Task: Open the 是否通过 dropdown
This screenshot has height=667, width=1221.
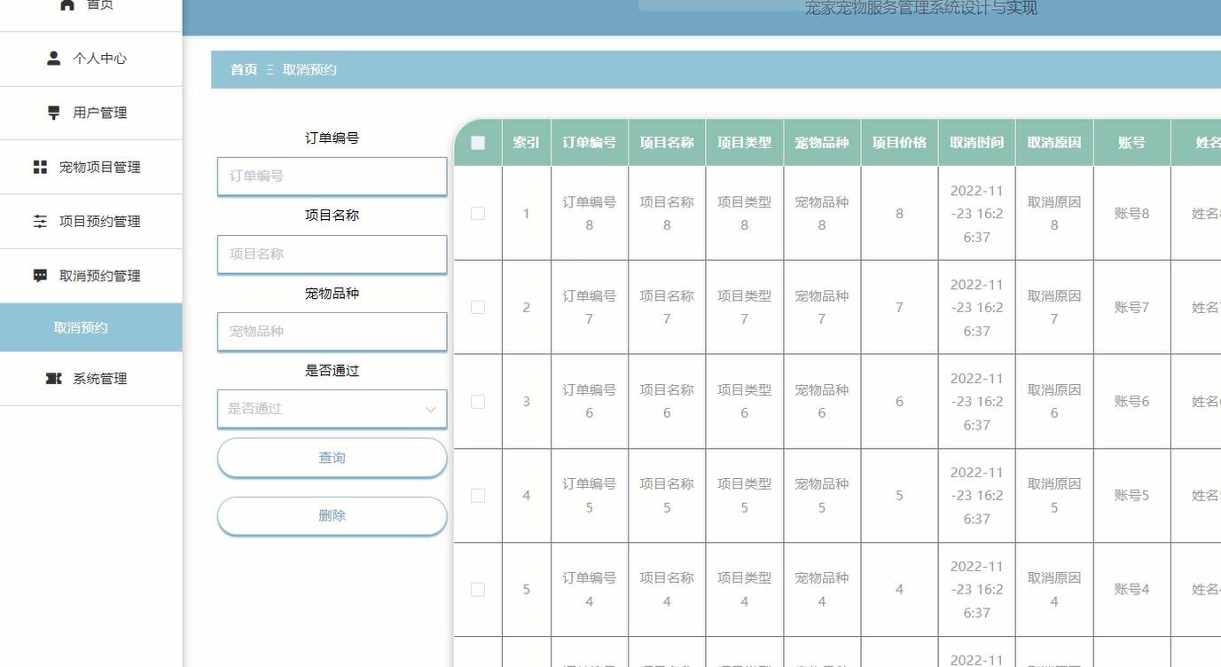Action: pos(332,409)
